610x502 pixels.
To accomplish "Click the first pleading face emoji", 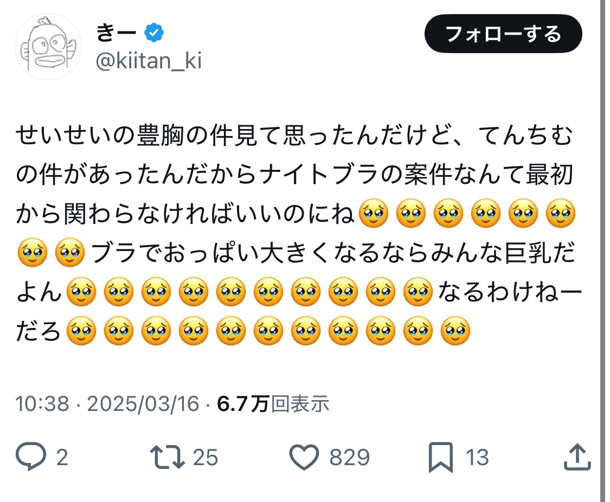I will tap(374, 213).
